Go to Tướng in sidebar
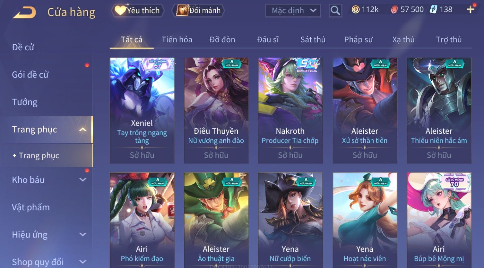484x268 pixels. 25,102
